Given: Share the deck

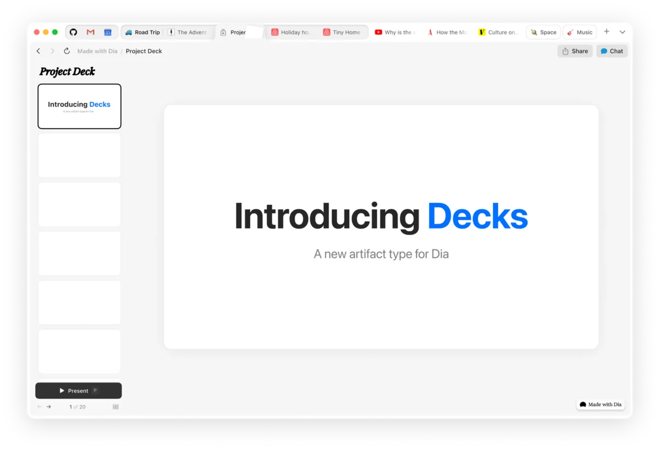Looking at the screenshot, I should 575,51.
